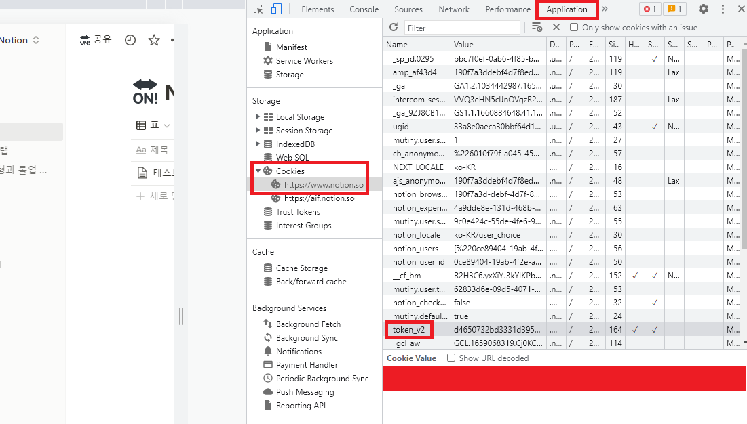This screenshot has height=424, width=747.
Task: Click the red error count badge
Action: pyautogui.click(x=650, y=9)
